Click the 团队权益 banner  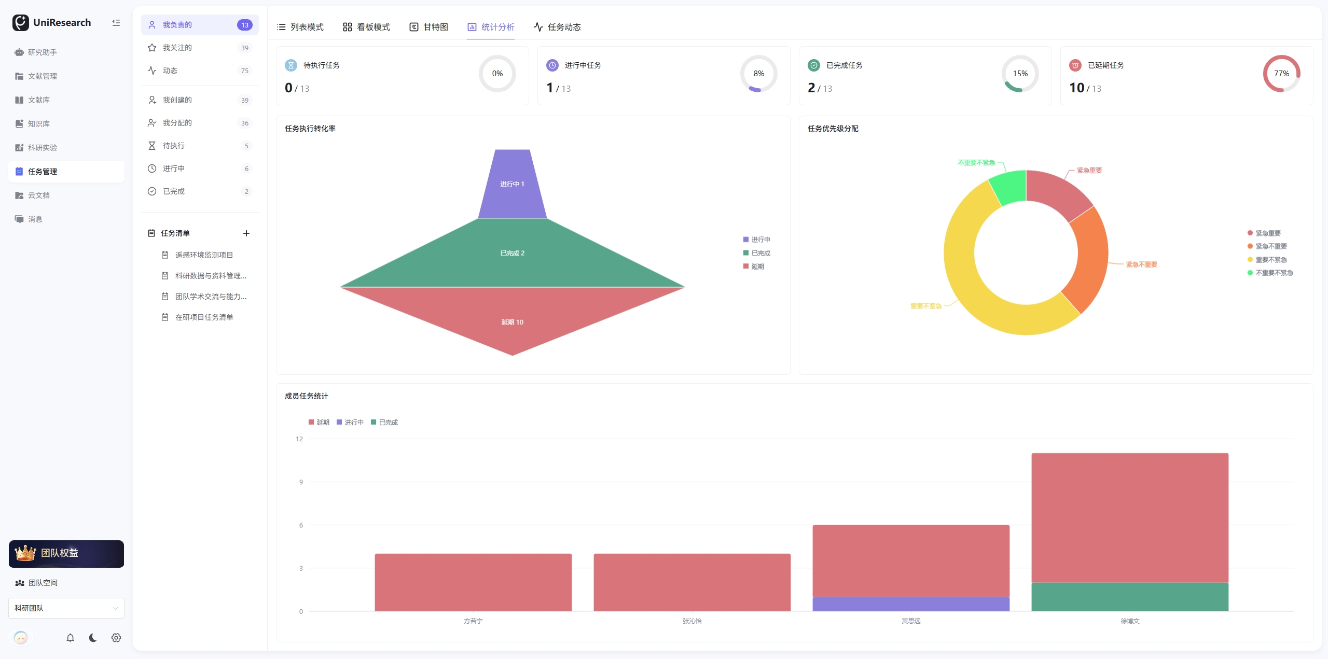[x=66, y=554]
